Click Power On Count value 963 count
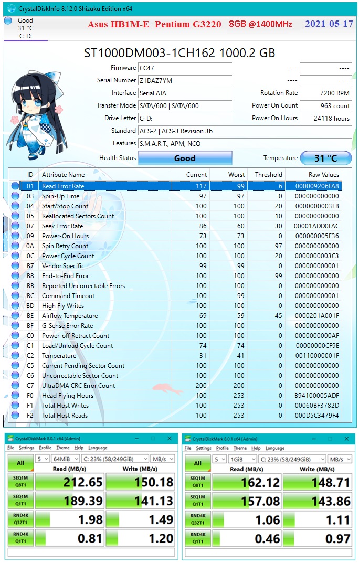The image size is (359, 563). (325, 105)
